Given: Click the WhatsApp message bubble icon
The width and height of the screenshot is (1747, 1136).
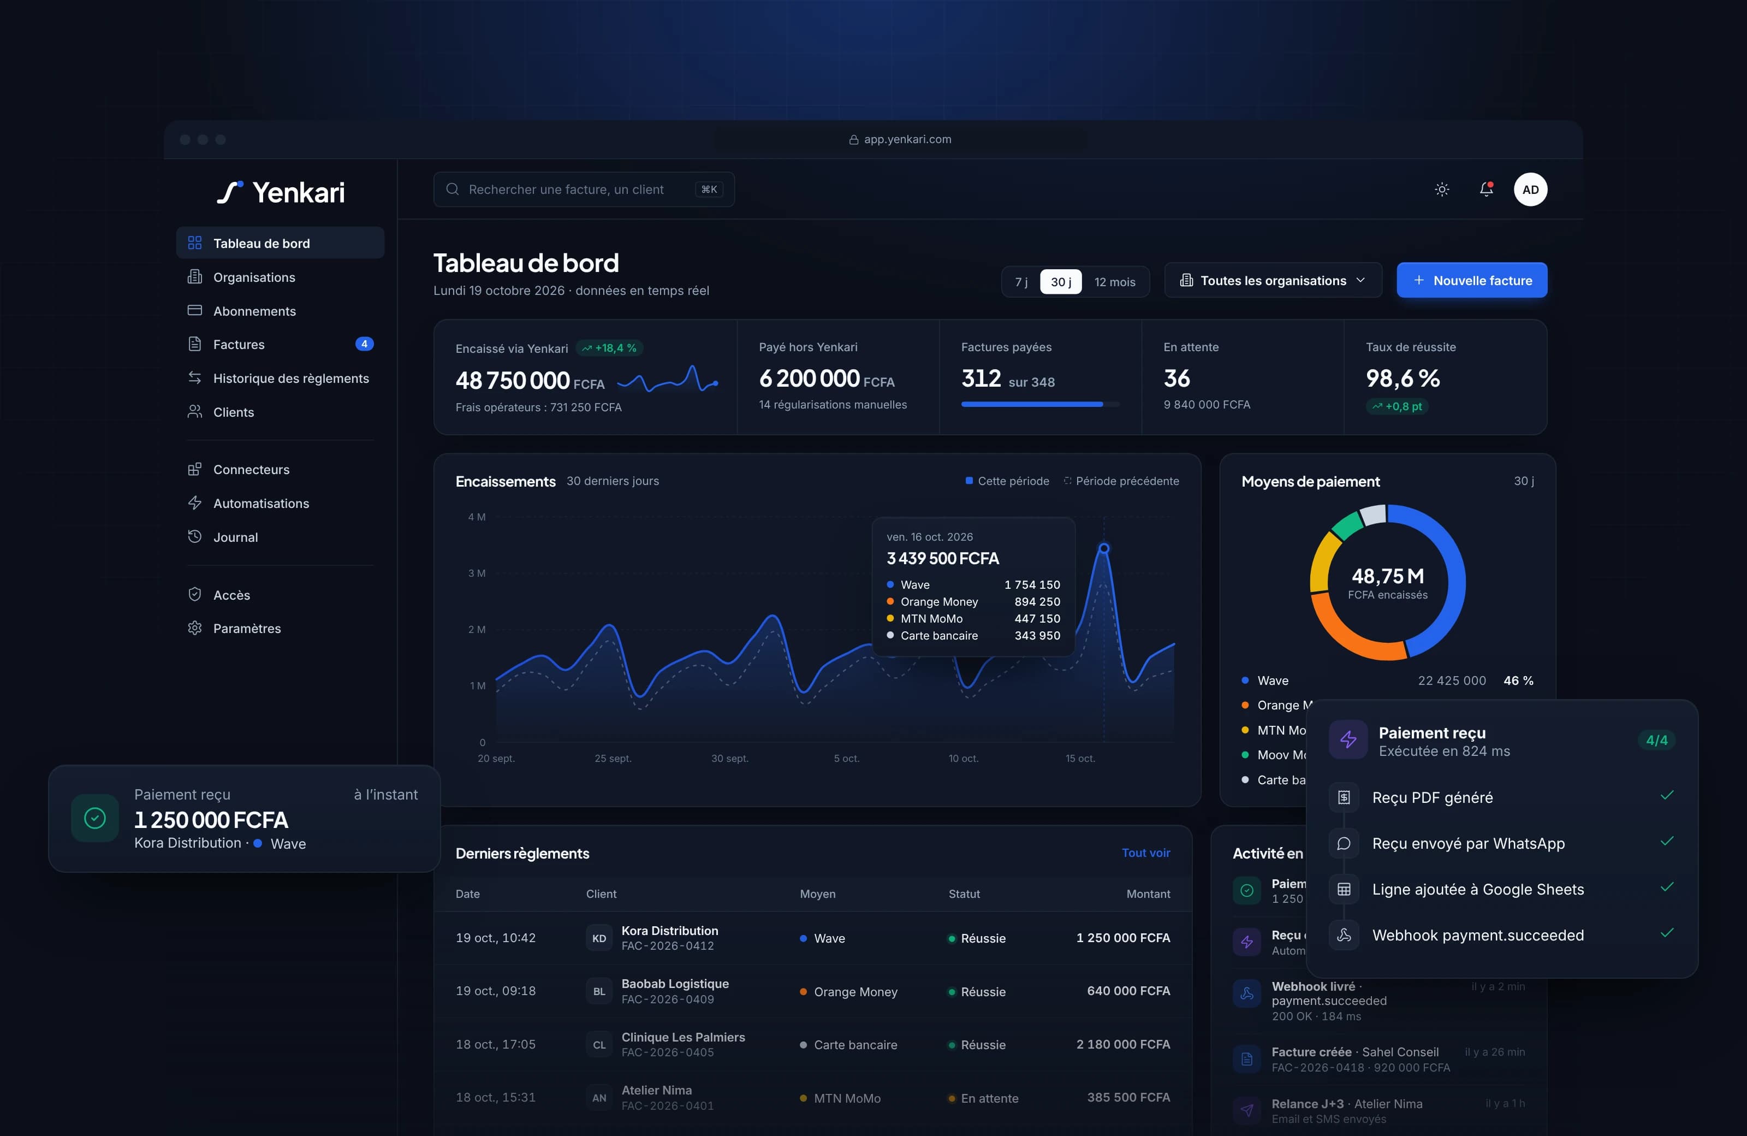Looking at the screenshot, I should pyautogui.click(x=1344, y=843).
